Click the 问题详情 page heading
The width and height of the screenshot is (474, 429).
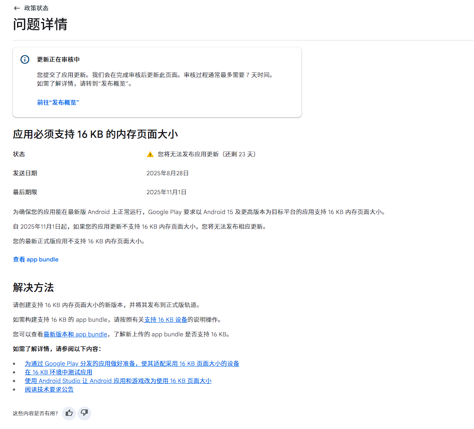tap(40, 24)
